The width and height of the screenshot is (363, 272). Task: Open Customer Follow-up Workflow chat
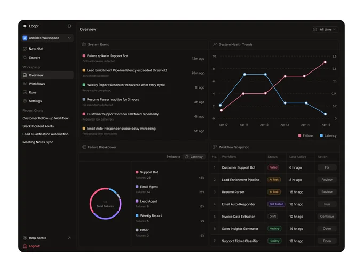tap(45, 118)
